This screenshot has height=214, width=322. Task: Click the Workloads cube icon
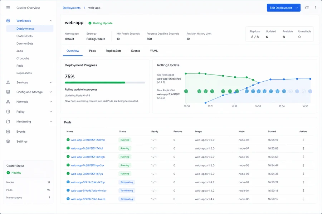(x=8, y=21)
